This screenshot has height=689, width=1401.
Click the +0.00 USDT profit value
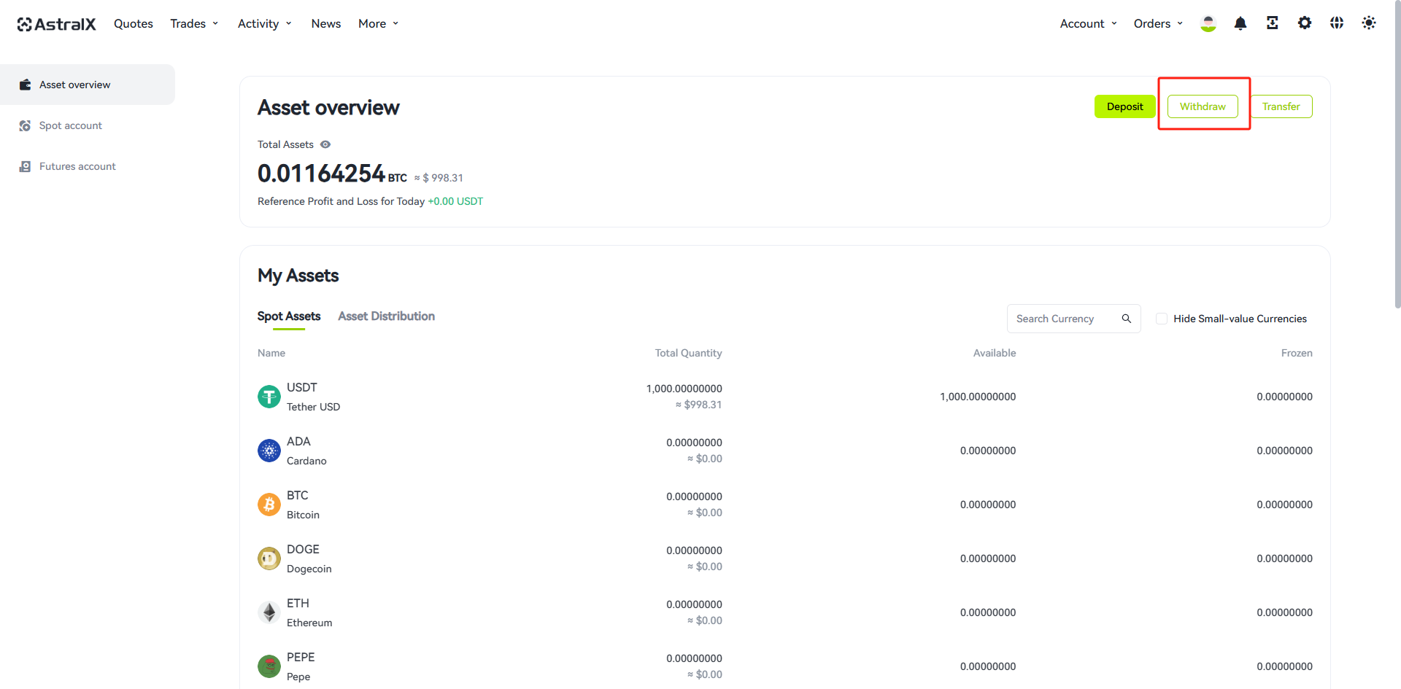[x=455, y=201]
